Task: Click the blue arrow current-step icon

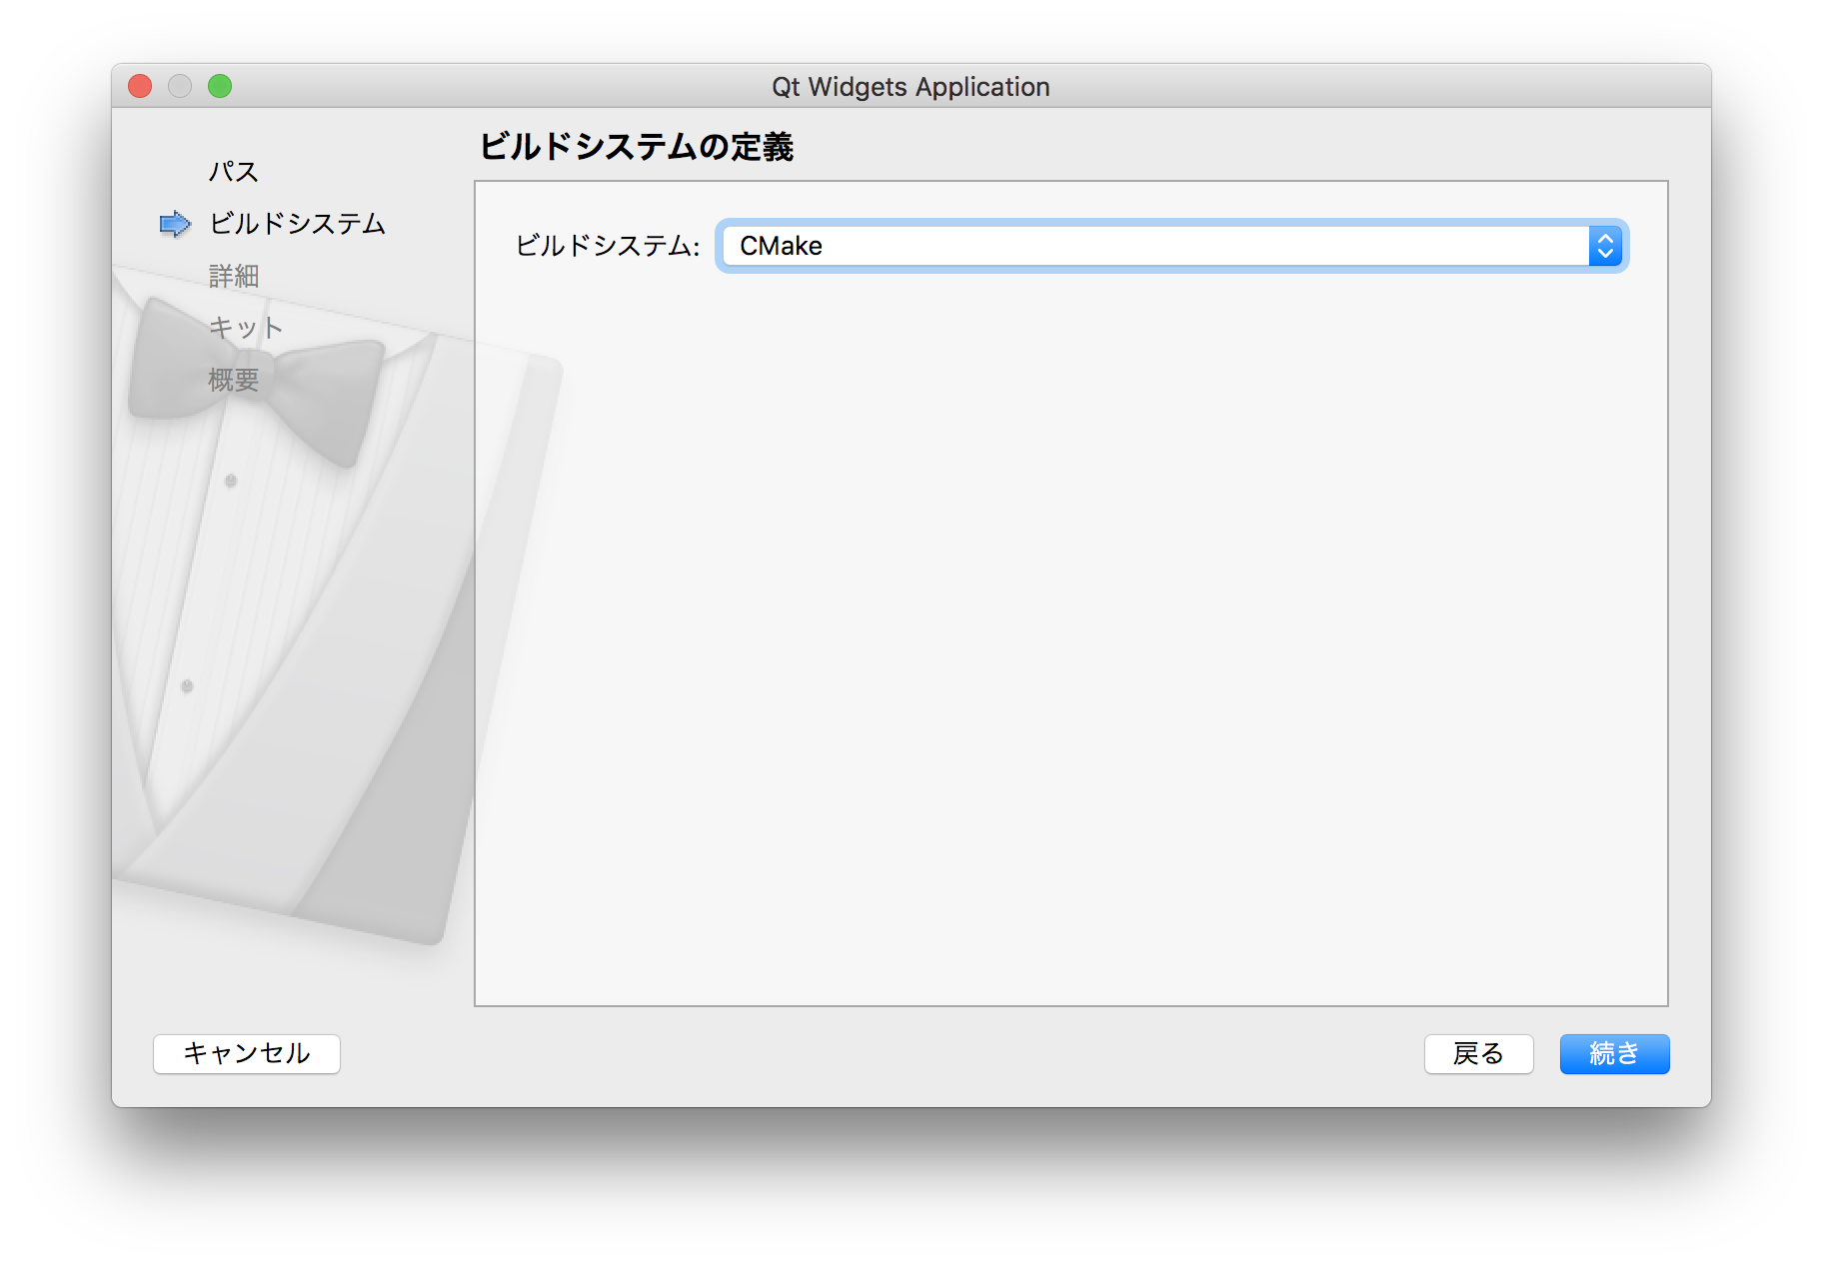Action: (175, 224)
